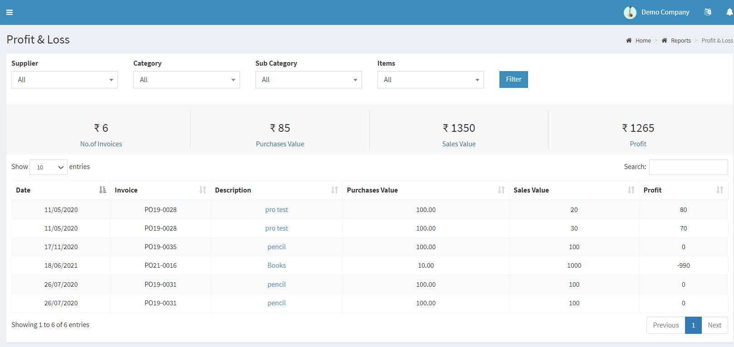Click the Date column header
The width and height of the screenshot is (734, 347).
point(61,190)
